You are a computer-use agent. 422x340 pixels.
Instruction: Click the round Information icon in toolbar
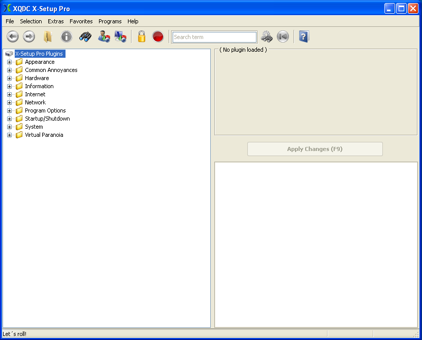click(x=67, y=36)
